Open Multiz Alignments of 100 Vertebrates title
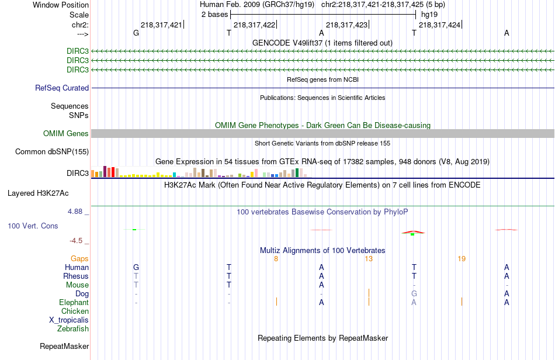The height and width of the screenshot is (360, 555). point(322,250)
